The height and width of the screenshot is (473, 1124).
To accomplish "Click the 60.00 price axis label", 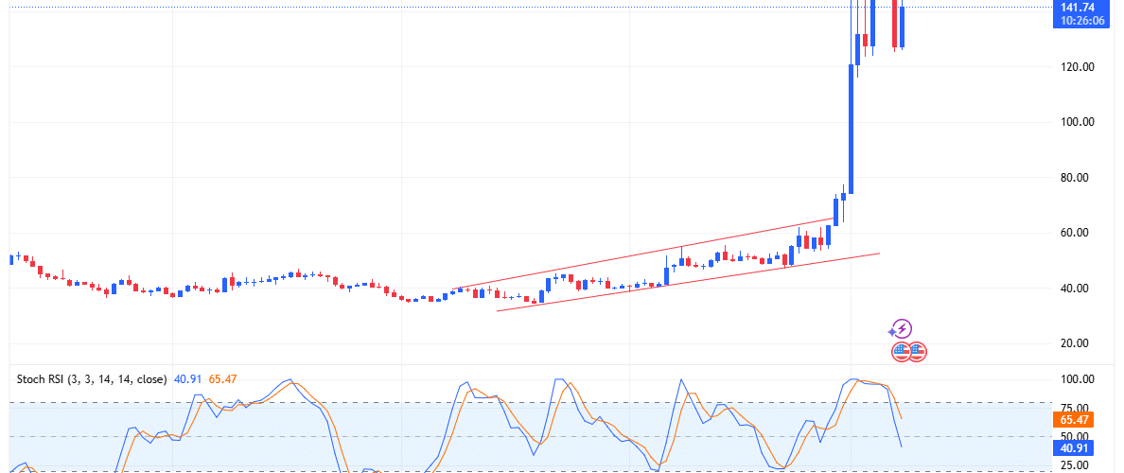I will tap(1077, 233).
